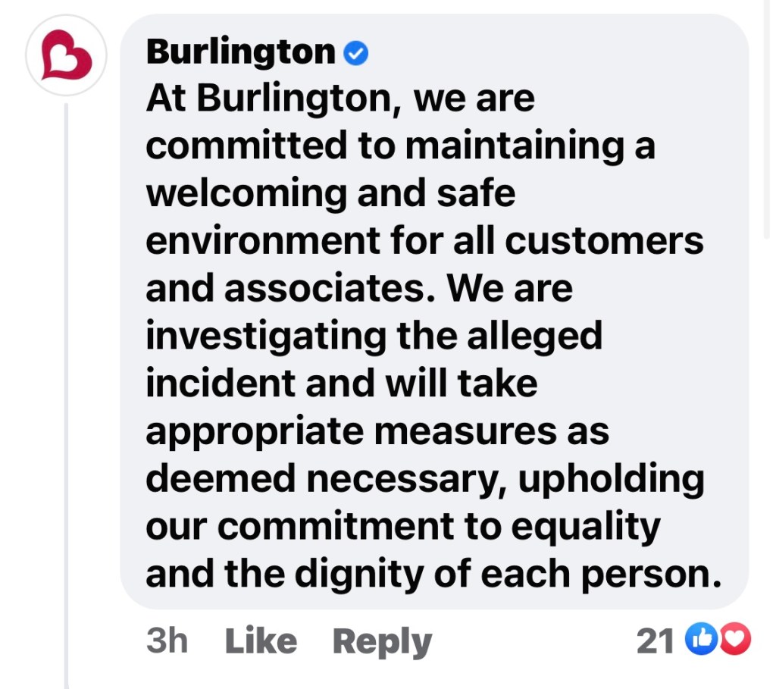This screenshot has width=776, height=689.
Task: Reply to the Burlington comment
Action: pyautogui.click(x=382, y=641)
